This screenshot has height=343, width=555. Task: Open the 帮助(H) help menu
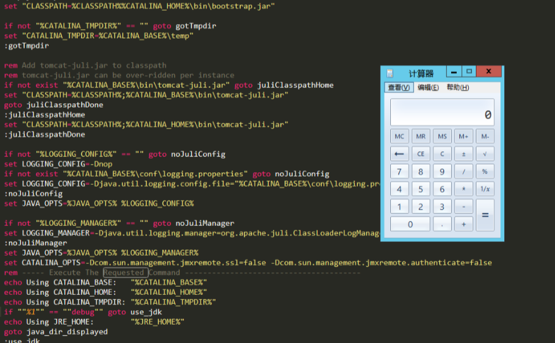coord(457,87)
